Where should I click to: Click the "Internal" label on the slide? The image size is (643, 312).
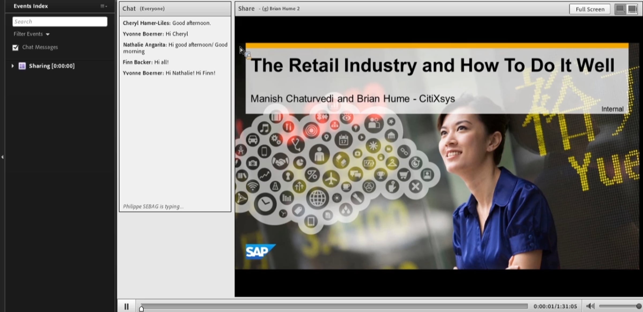[x=612, y=109]
